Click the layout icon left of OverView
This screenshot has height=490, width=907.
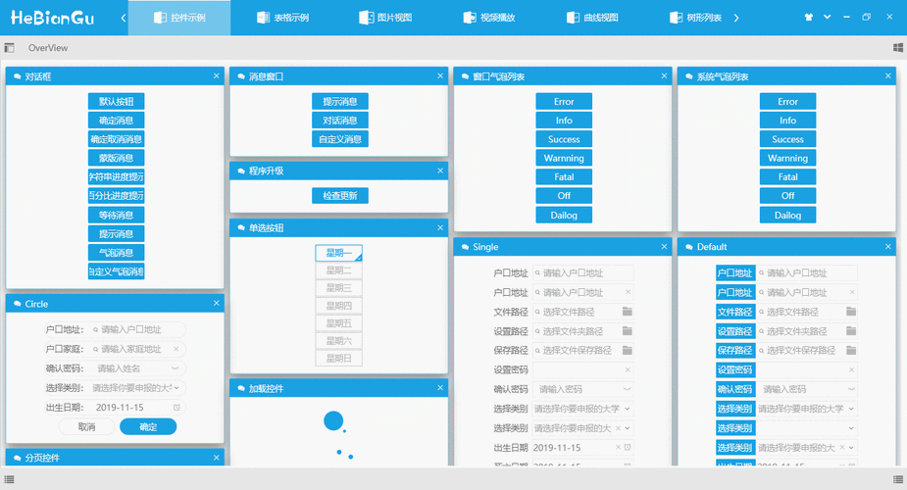(x=10, y=47)
